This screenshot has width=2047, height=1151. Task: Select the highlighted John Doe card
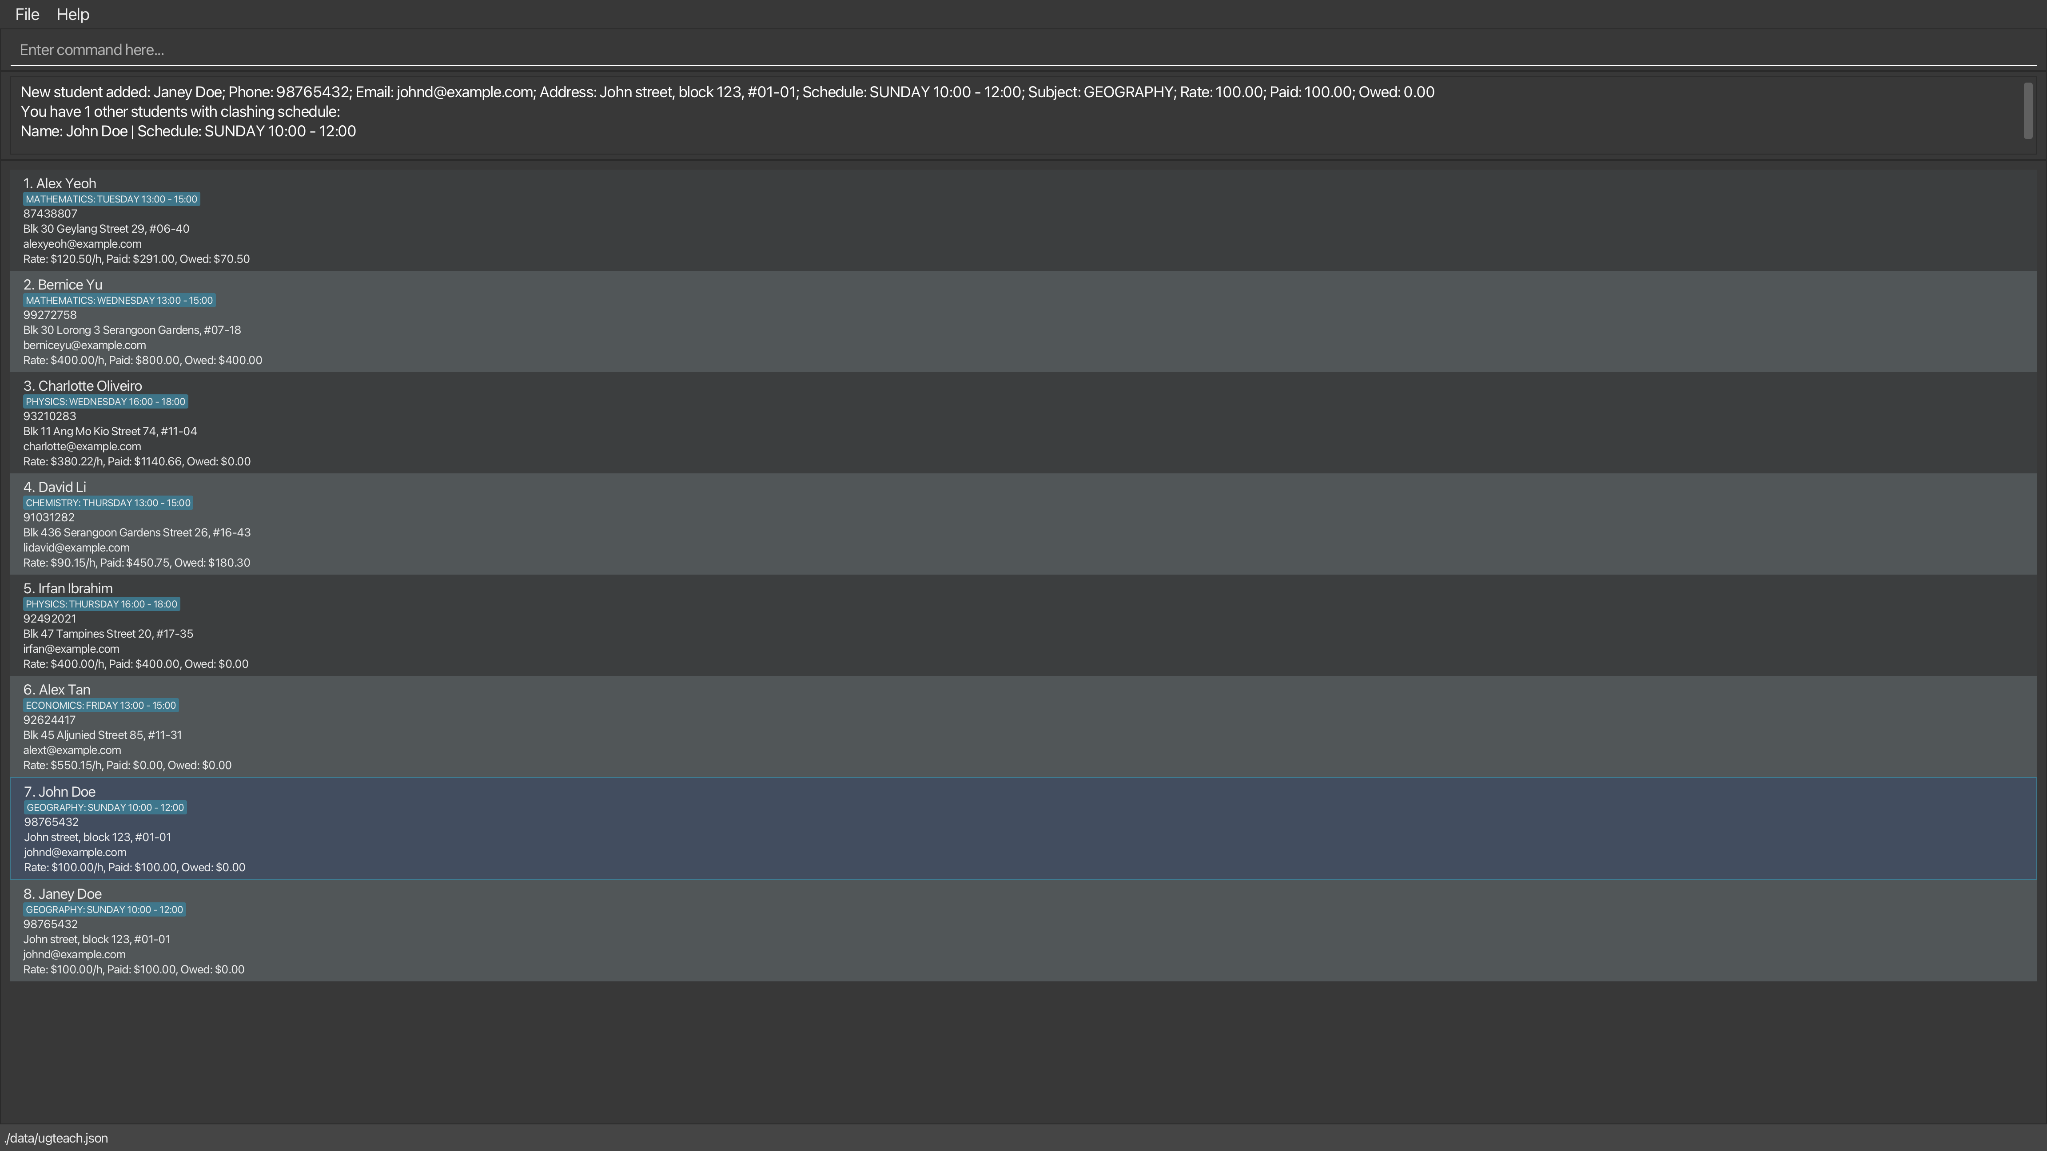coord(1022,829)
